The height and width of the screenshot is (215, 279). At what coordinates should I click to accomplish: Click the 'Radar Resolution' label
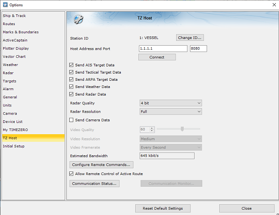[85, 112]
